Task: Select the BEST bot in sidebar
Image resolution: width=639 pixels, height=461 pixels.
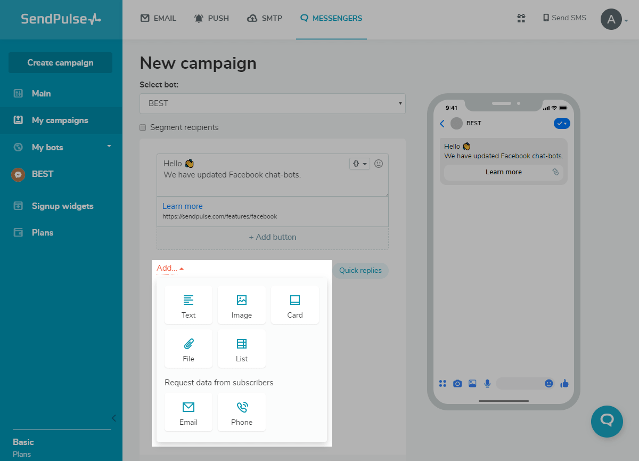Action: 61,174
